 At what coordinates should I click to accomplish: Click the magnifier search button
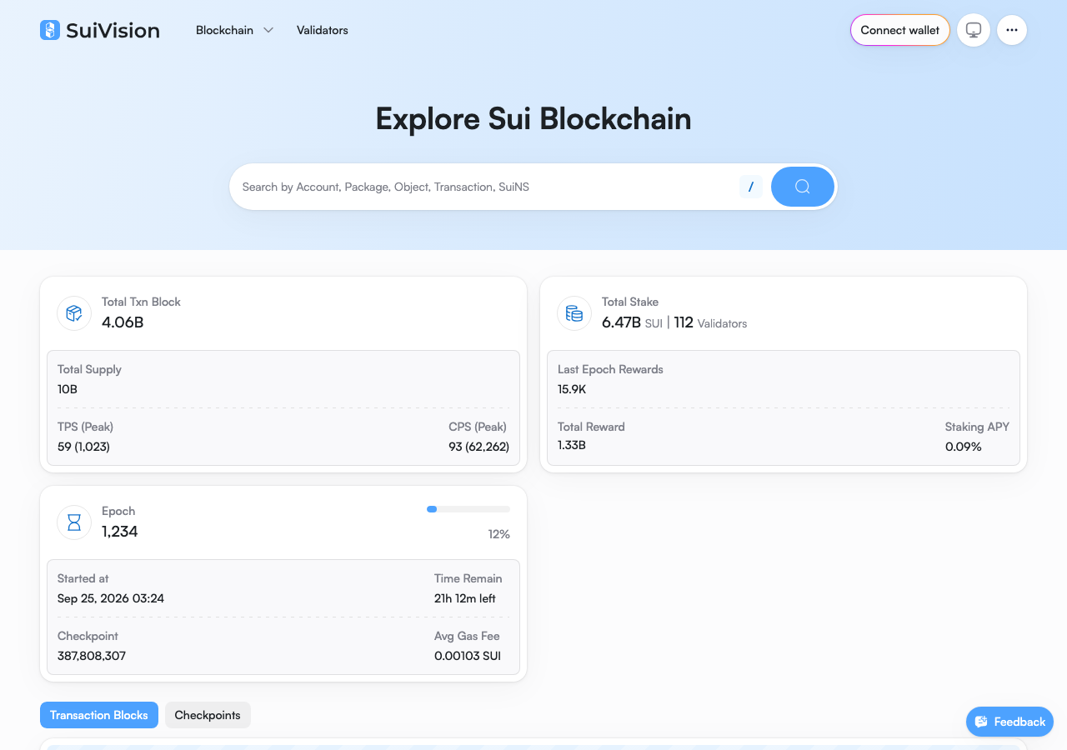click(803, 187)
